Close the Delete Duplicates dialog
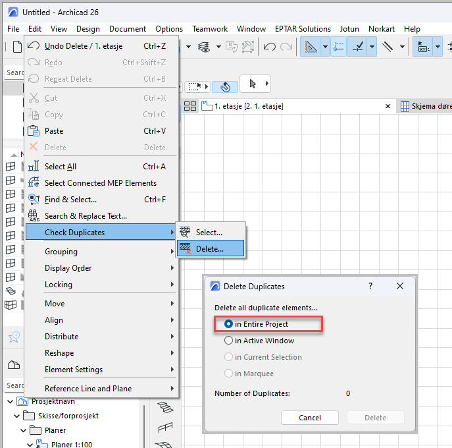This screenshot has width=452, height=448. tap(400, 286)
